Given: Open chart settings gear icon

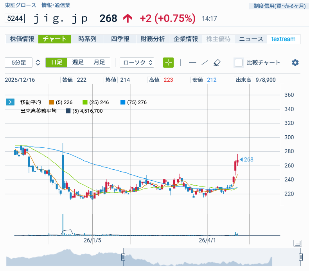Looking at the screenshot, I should coord(295,63).
